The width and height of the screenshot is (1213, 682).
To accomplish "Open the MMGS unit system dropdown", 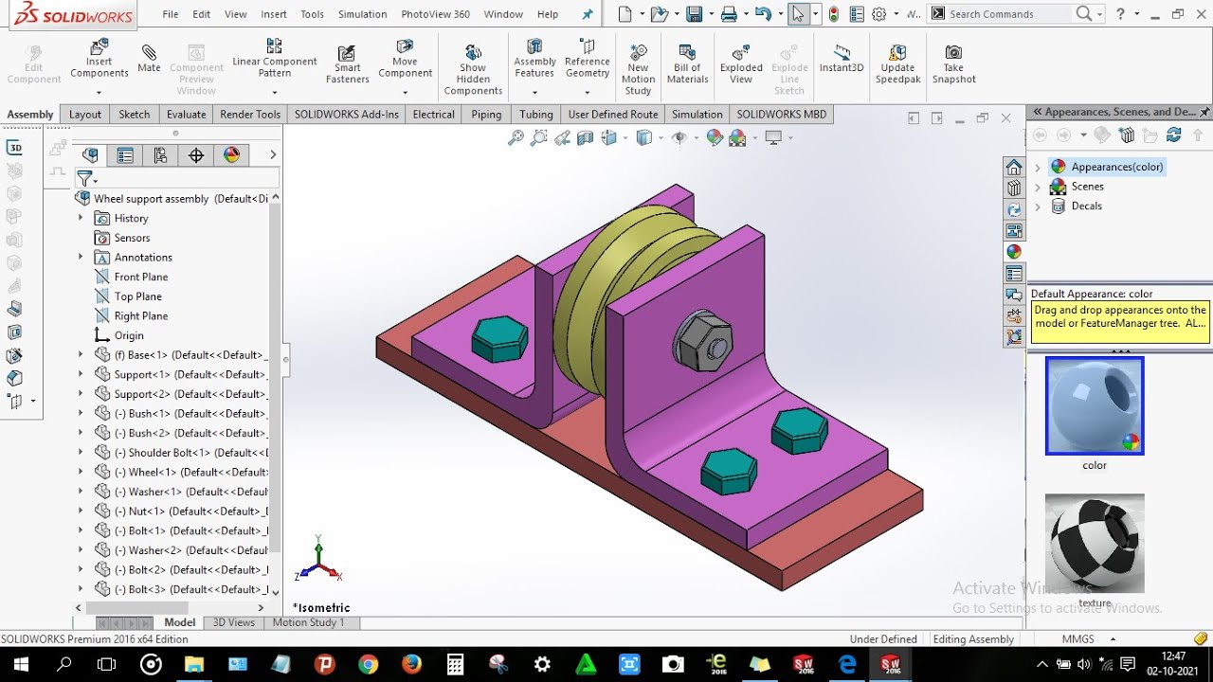I will coord(1113,639).
